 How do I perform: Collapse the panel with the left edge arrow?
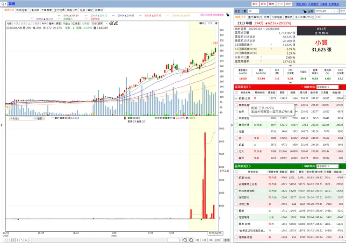[1, 125]
